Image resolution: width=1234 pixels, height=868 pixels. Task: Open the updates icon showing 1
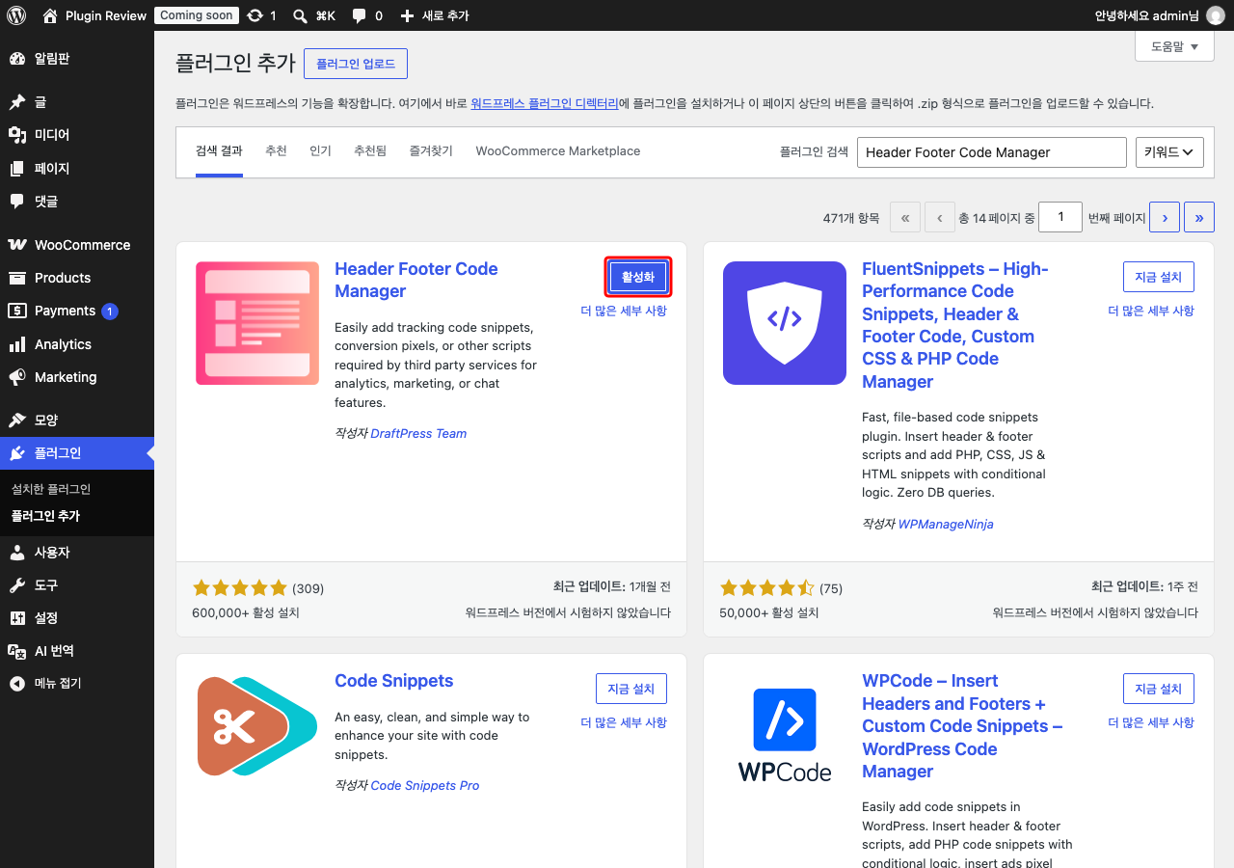[x=255, y=15]
